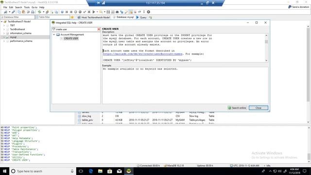Click the Copy toolbar icon
The width and height of the screenshot is (311, 175).
(x=19, y=12)
